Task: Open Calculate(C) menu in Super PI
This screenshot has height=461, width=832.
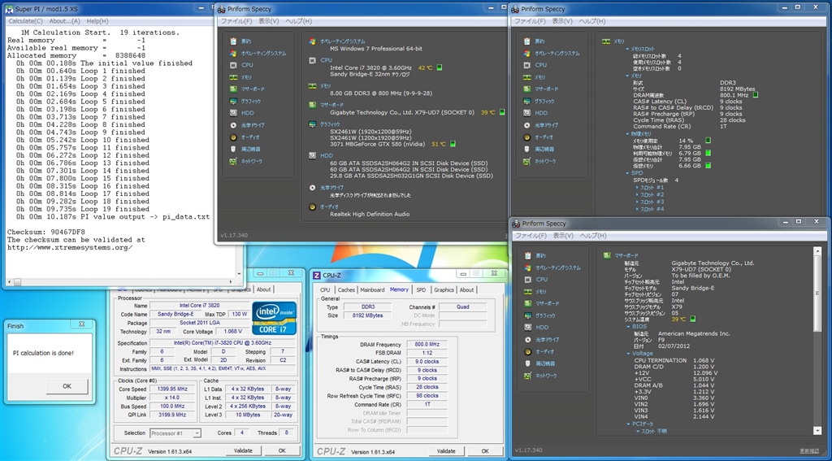Action: coord(25,20)
